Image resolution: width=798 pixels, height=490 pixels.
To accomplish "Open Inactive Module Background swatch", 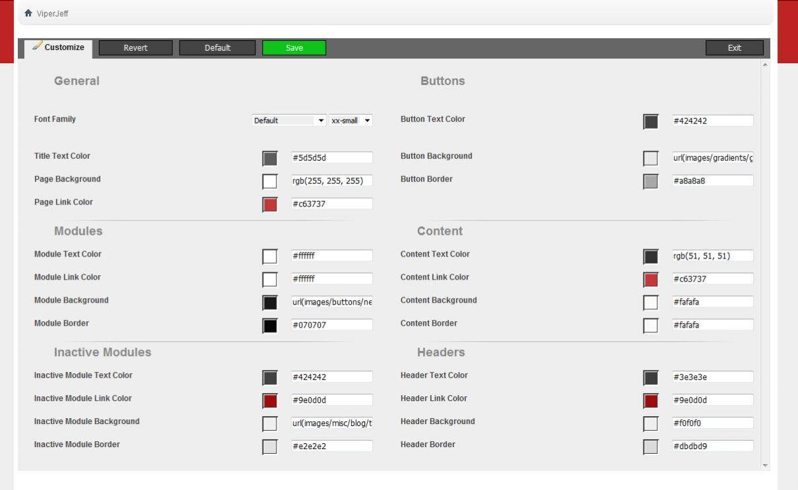I will click(x=269, y=423).
